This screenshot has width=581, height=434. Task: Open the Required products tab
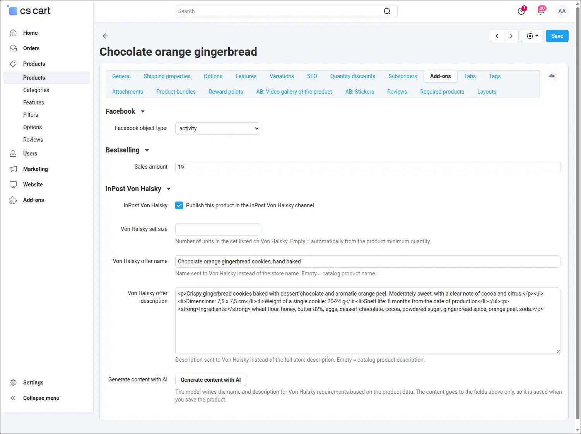442,92
